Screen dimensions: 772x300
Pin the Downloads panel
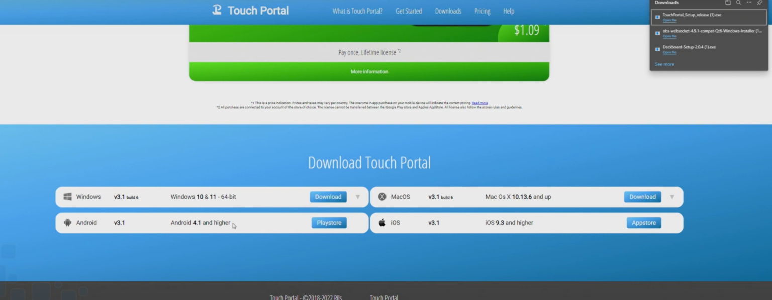coord(759,3)
